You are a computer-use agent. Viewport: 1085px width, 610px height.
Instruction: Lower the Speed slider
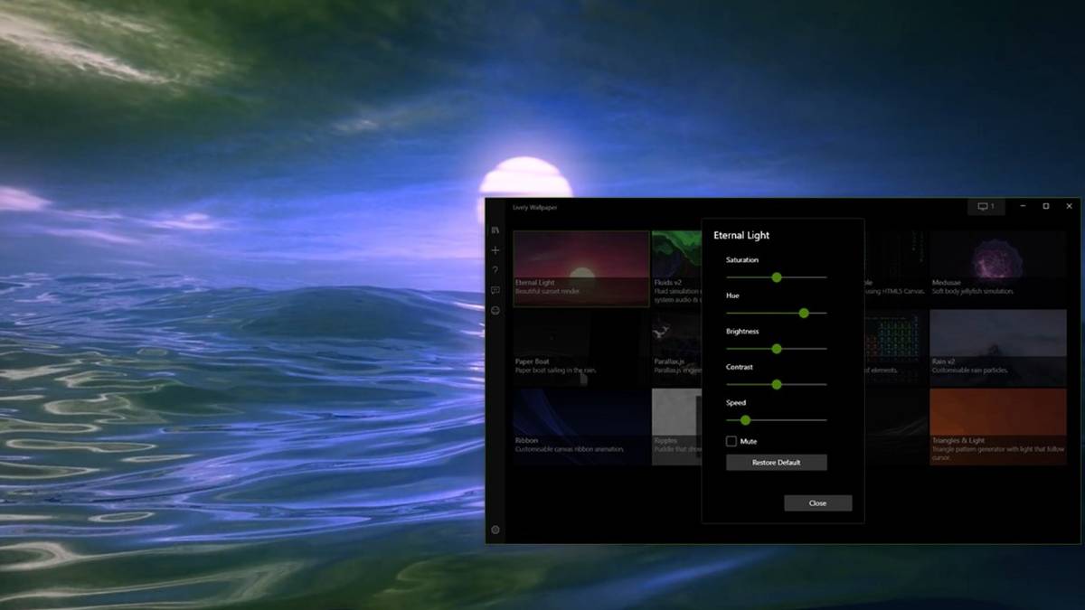pyautogui.click(x=744, y=420)
